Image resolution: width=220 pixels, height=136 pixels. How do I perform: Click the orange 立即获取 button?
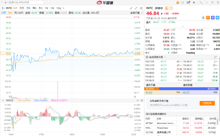pos(205,103)
